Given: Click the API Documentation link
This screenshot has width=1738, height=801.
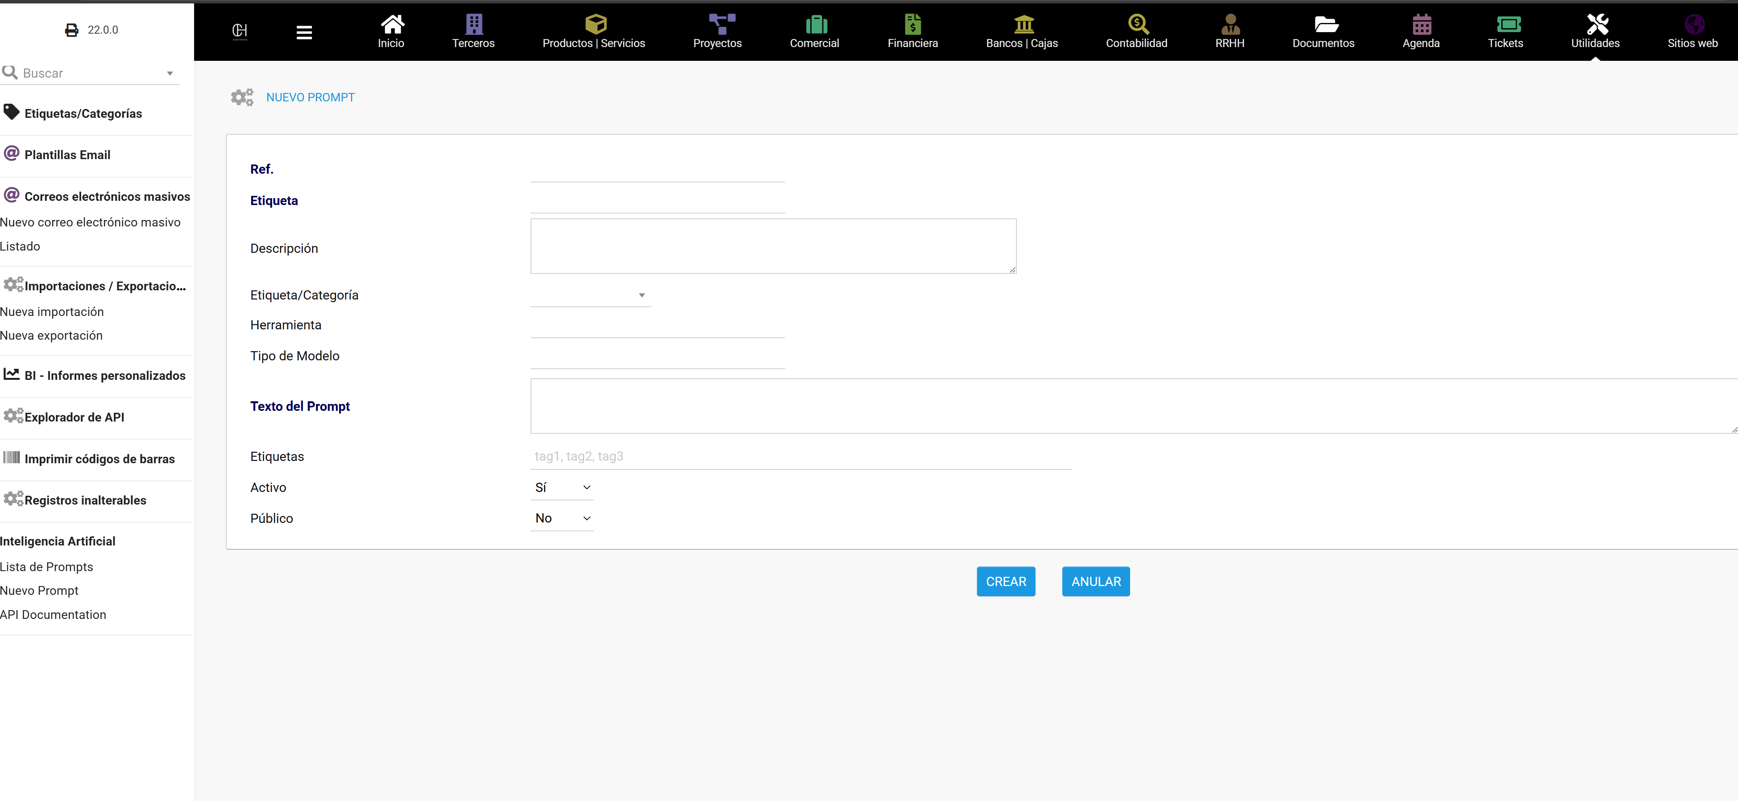Looking at the screenshot, I should [53, 615].
